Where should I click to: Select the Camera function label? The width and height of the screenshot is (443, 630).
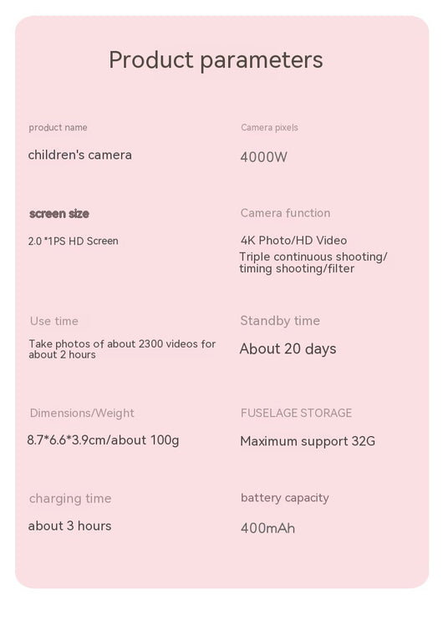pyautogui.click(x=285, y=213)
